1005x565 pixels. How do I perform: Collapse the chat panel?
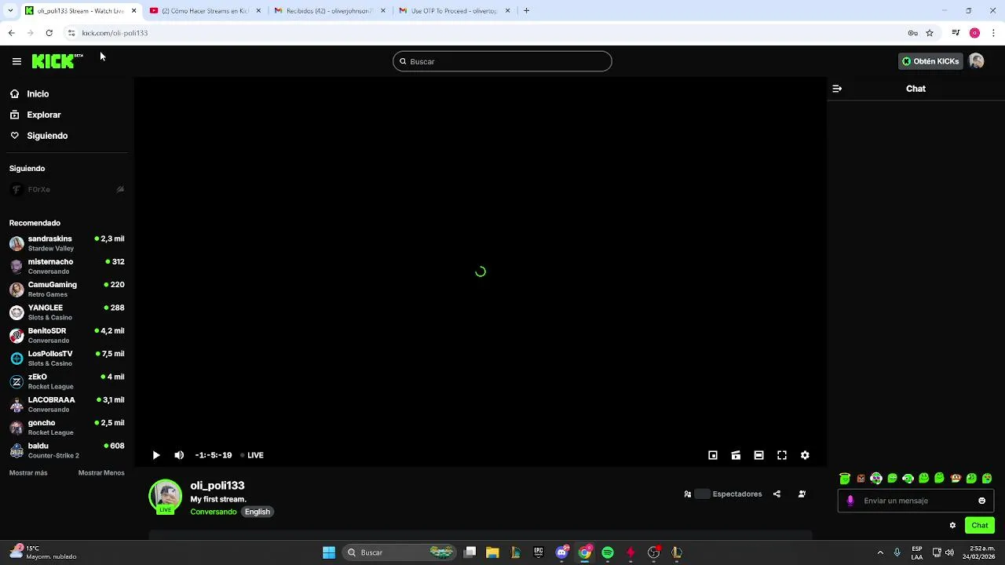[x=837, y=89]
